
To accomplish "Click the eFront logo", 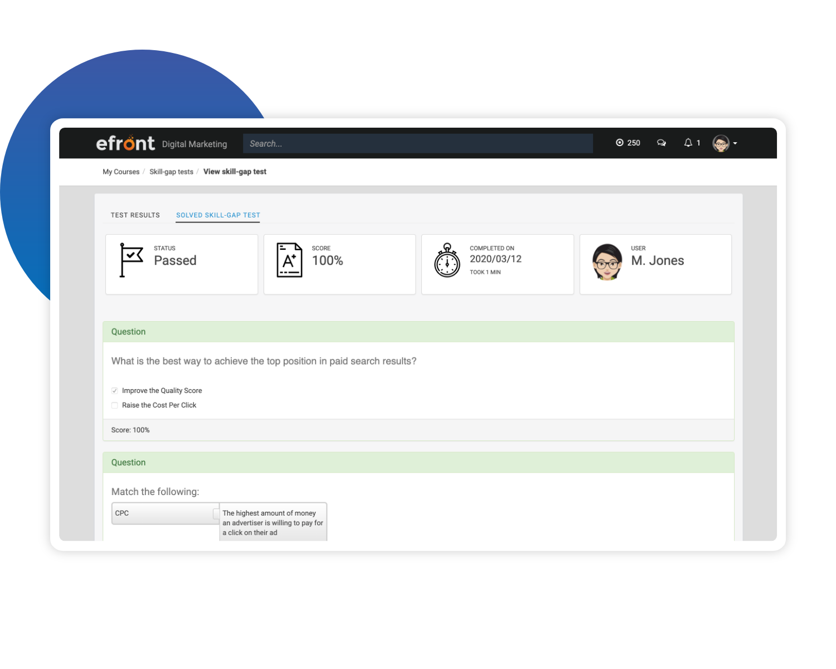I will point(125,143).
